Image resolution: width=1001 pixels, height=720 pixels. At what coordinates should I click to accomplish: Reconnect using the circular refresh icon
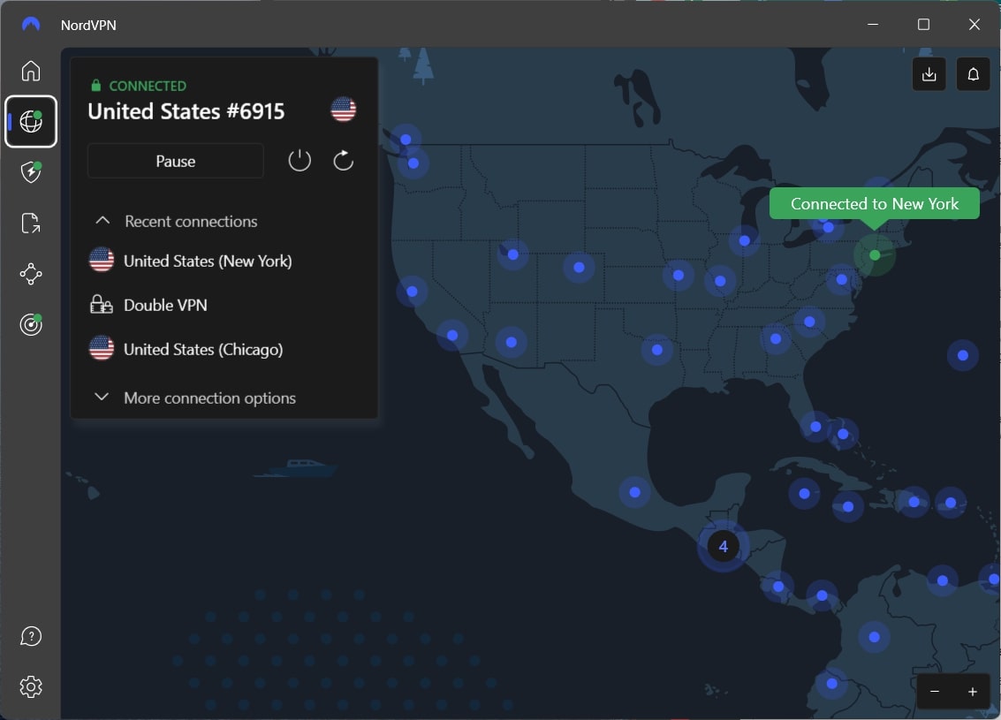point(344,160)
